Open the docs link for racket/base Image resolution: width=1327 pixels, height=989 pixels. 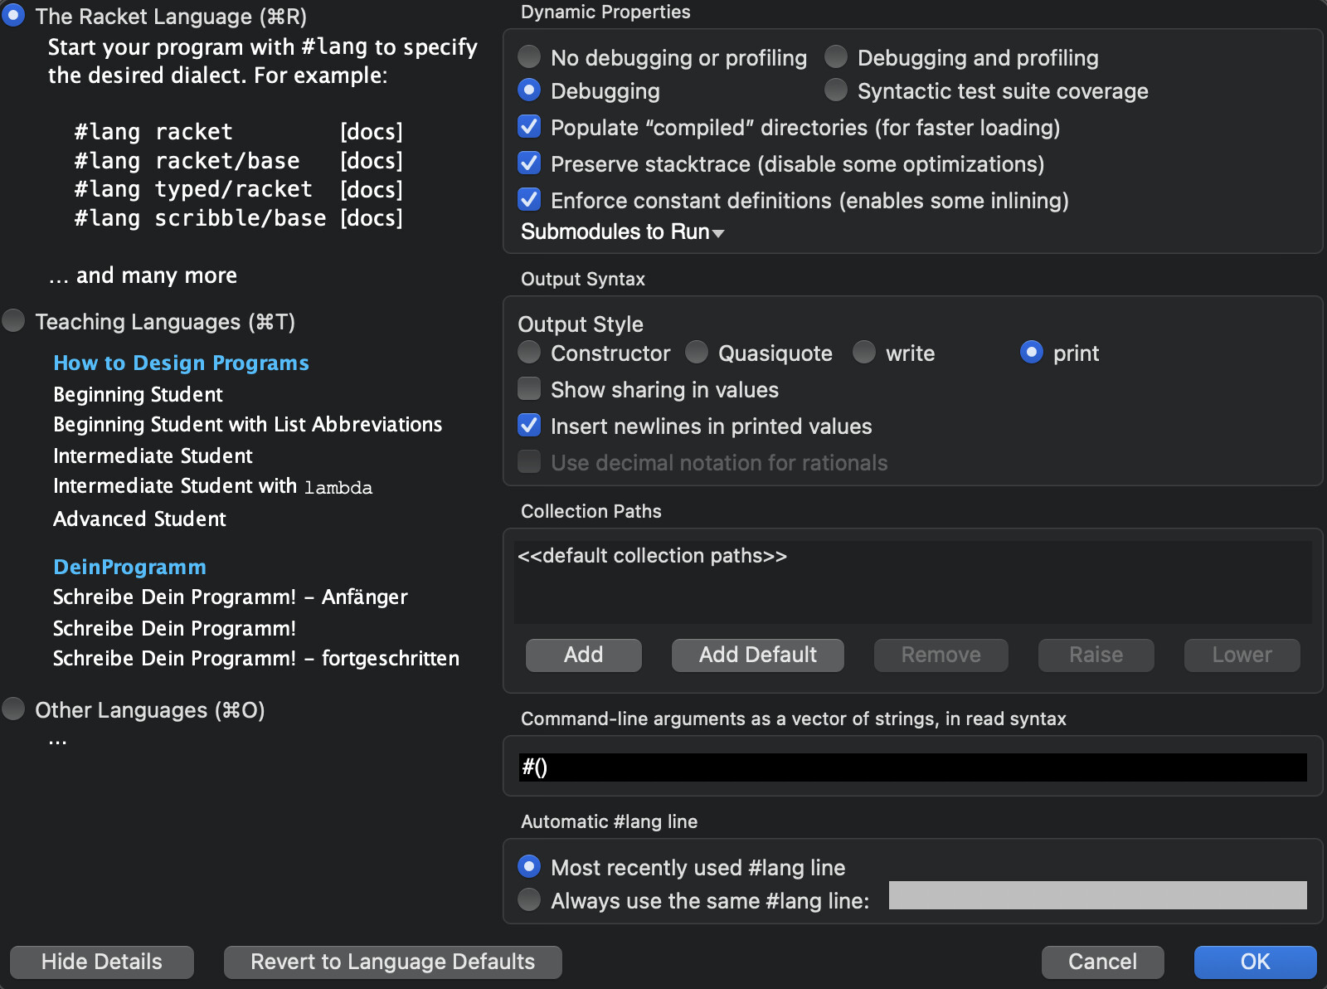click(371, 160)
